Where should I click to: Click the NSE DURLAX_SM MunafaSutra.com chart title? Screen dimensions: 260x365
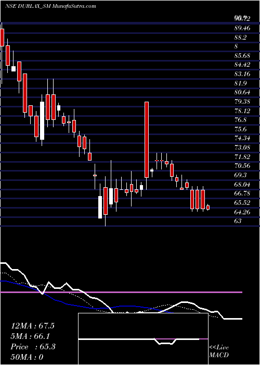point(50,6)
